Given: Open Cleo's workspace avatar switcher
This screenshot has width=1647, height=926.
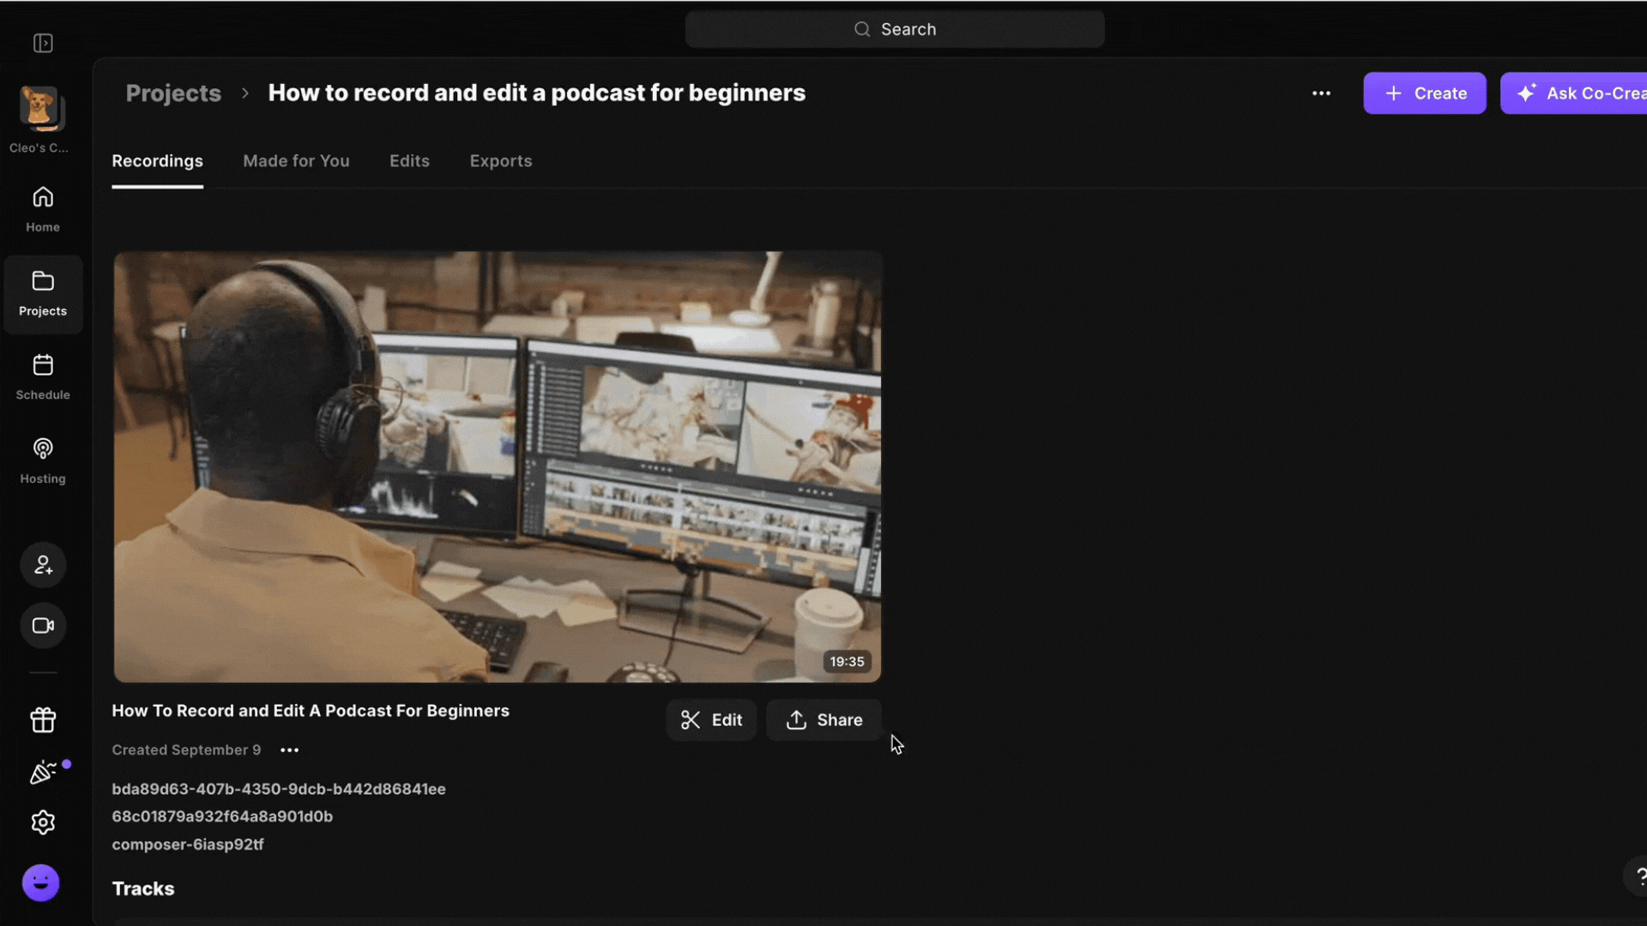Looking at the screenshot, I should click(x=40, y=110).
